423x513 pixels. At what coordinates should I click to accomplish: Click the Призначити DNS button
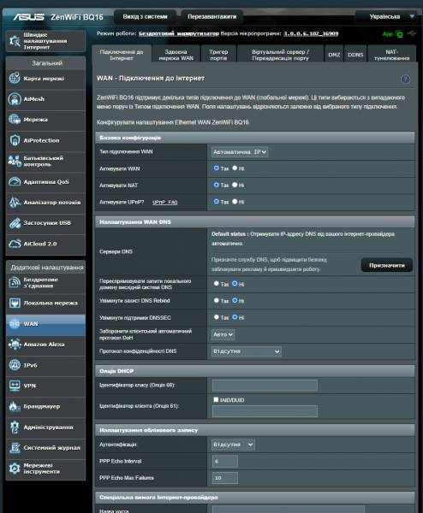click(x=387, y=265)
